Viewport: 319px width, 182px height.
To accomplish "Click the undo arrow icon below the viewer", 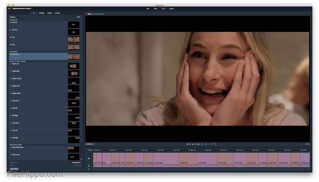I will (x=306, y=144).
